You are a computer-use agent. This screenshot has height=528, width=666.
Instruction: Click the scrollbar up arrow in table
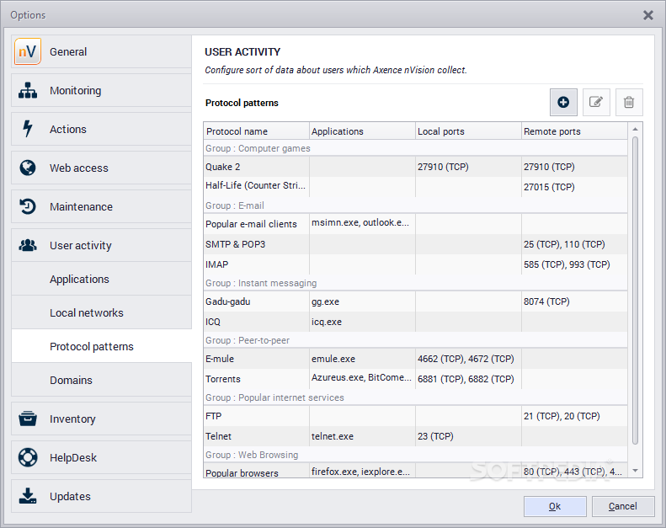[635, 129]
